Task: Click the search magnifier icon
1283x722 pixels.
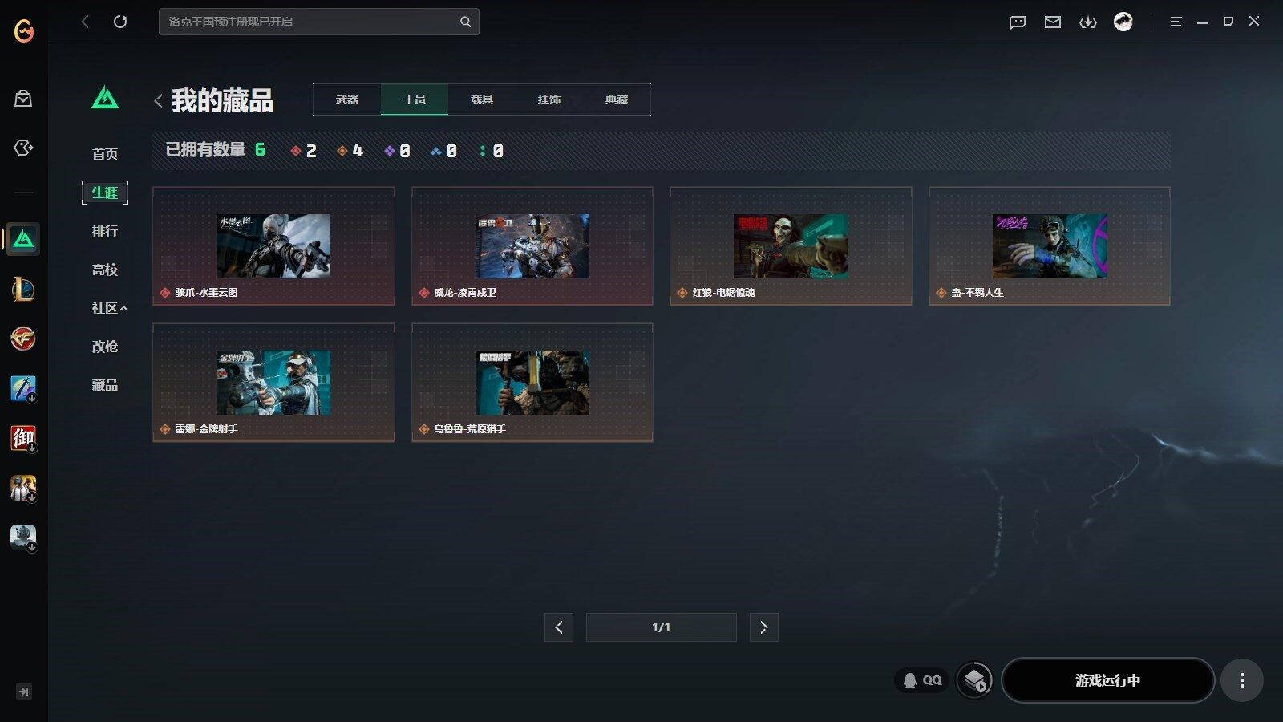Action: [465, 22]
